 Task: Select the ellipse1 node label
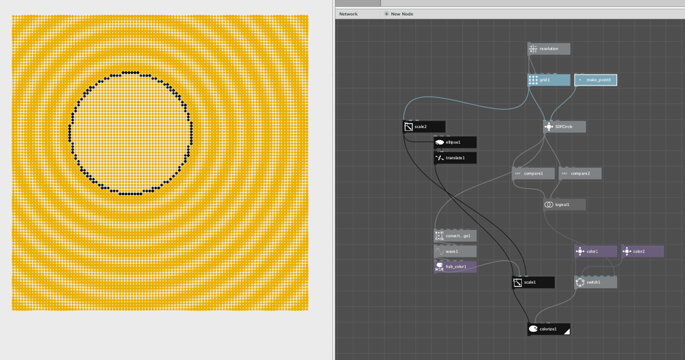pyautogui.click(x=453, y=142)
